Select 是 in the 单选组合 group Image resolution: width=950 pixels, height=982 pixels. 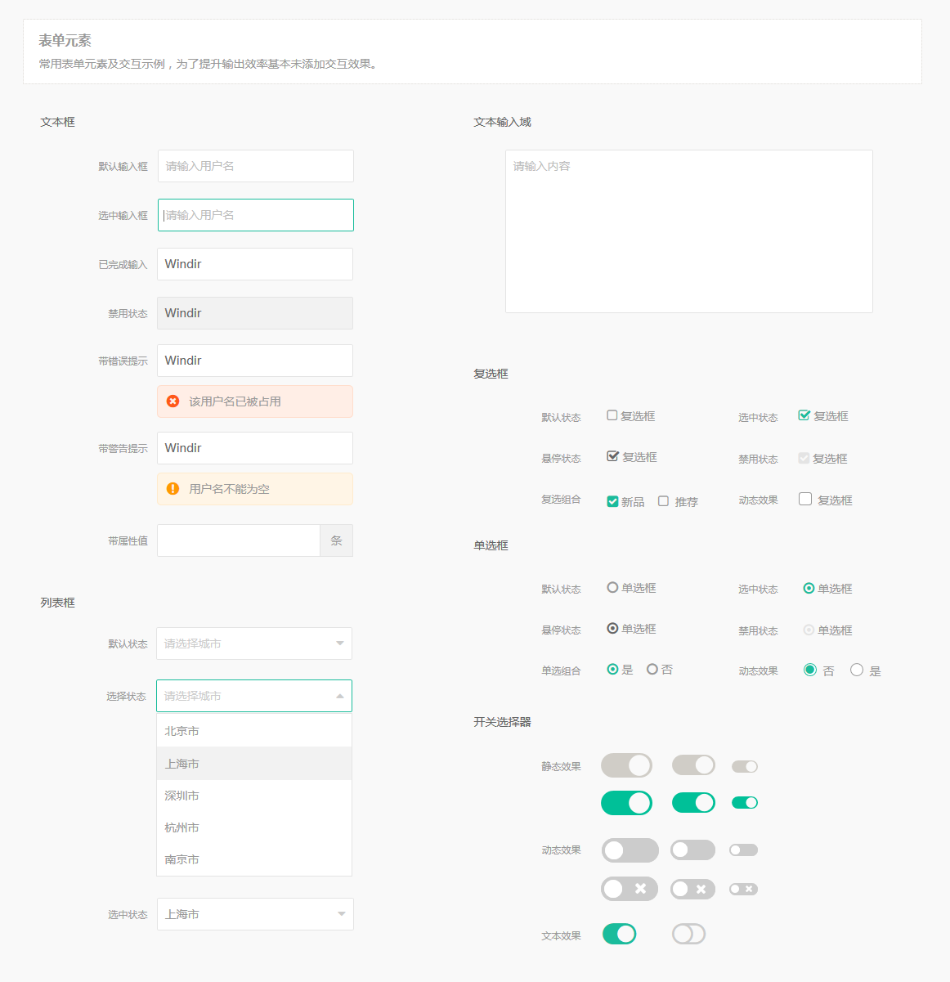point(612,669)
